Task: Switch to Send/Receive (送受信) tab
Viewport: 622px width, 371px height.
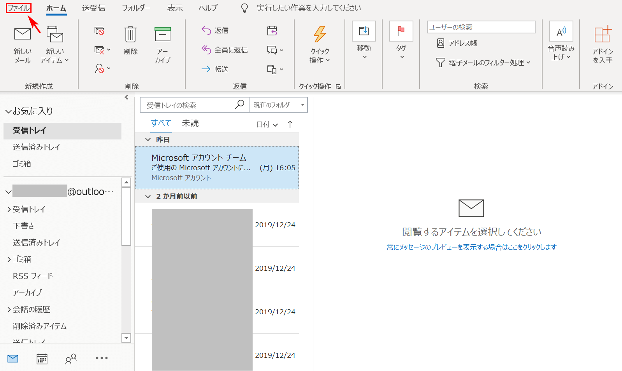Action: click(x=93, y=8)
